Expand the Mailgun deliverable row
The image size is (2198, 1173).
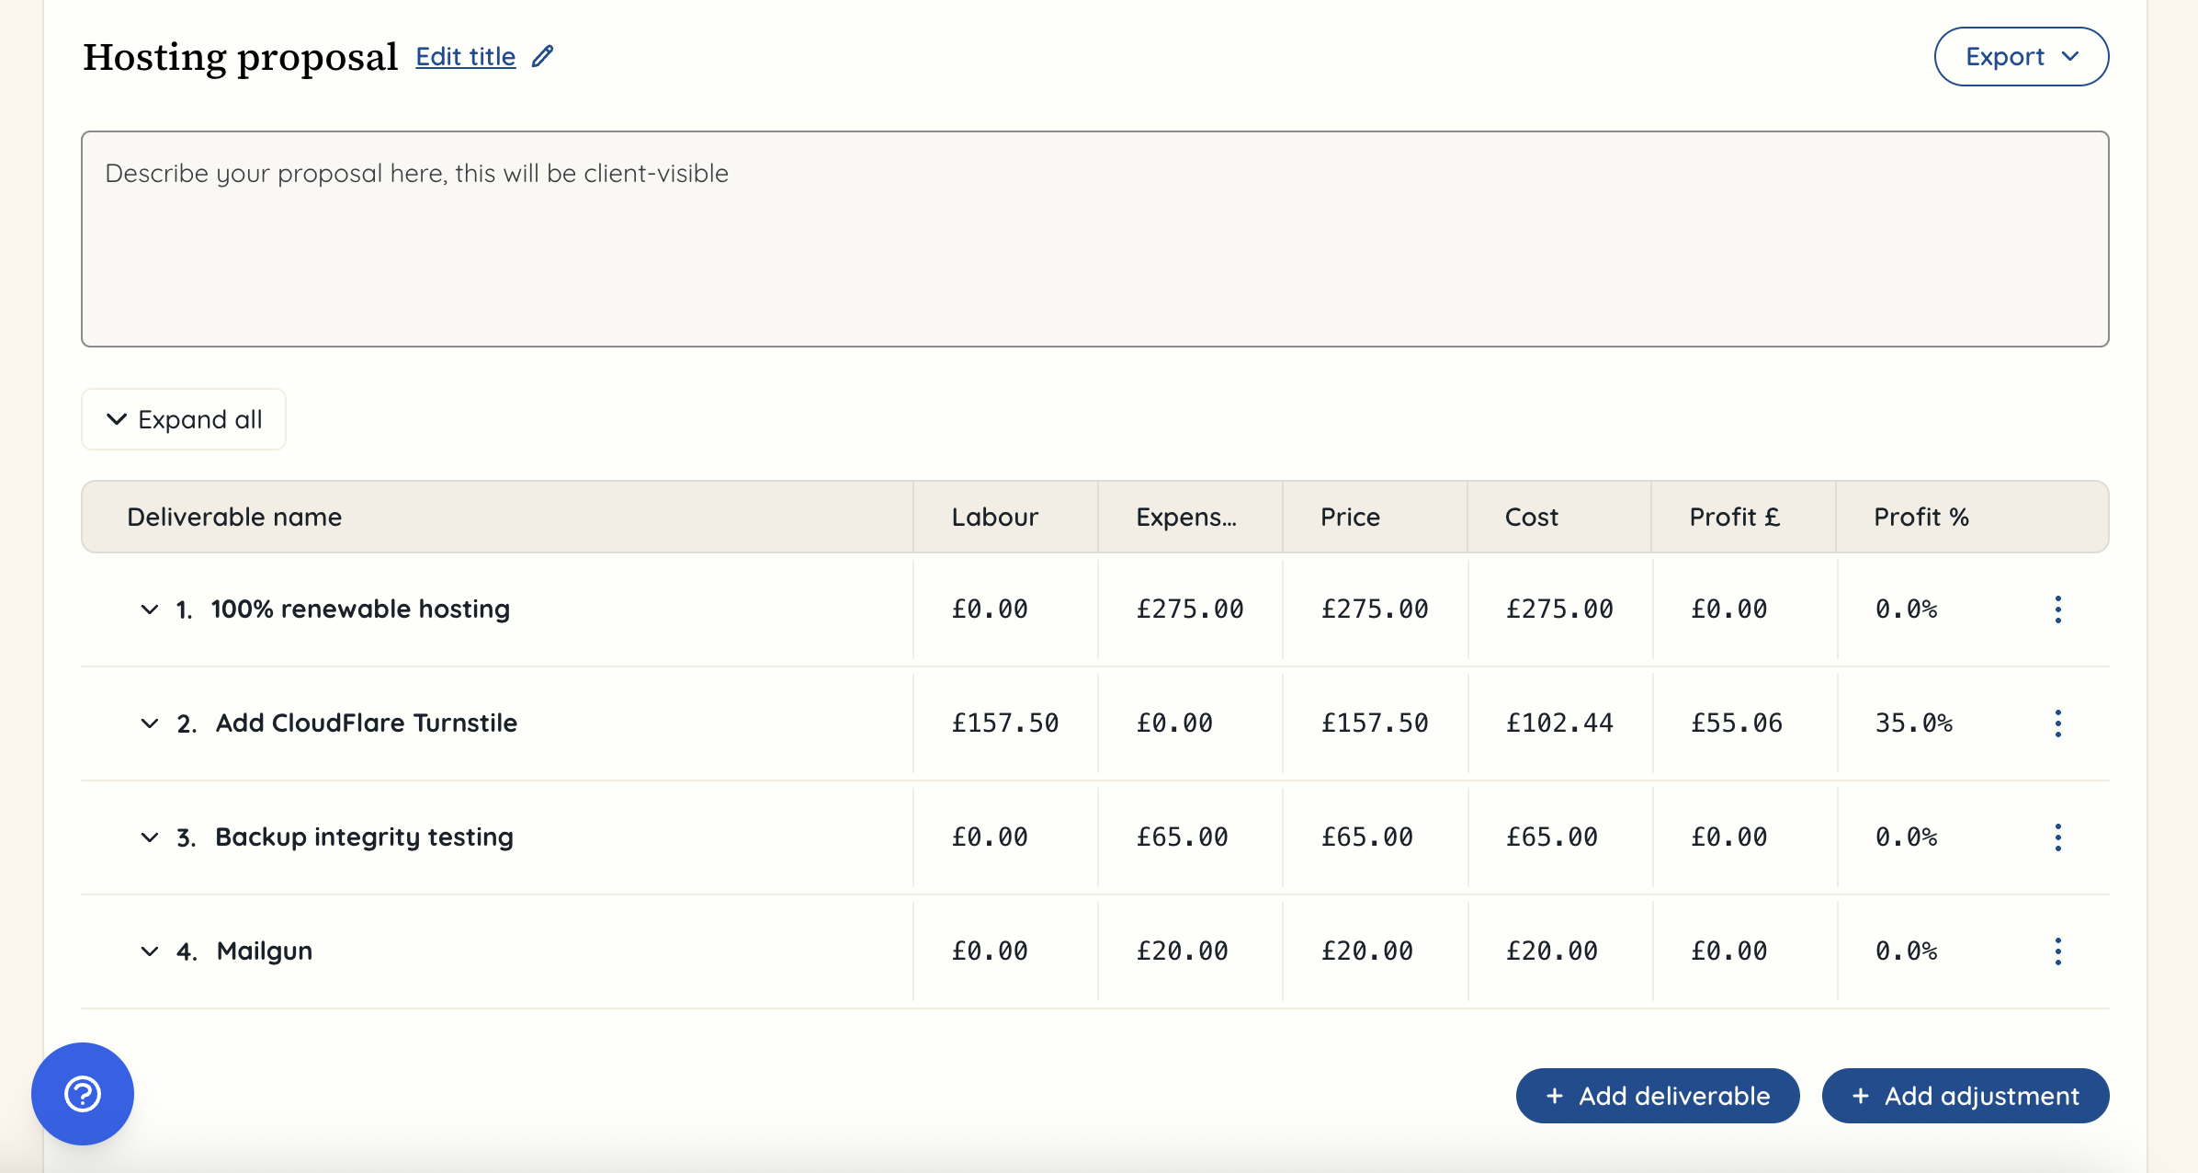(x=150, y=951)
